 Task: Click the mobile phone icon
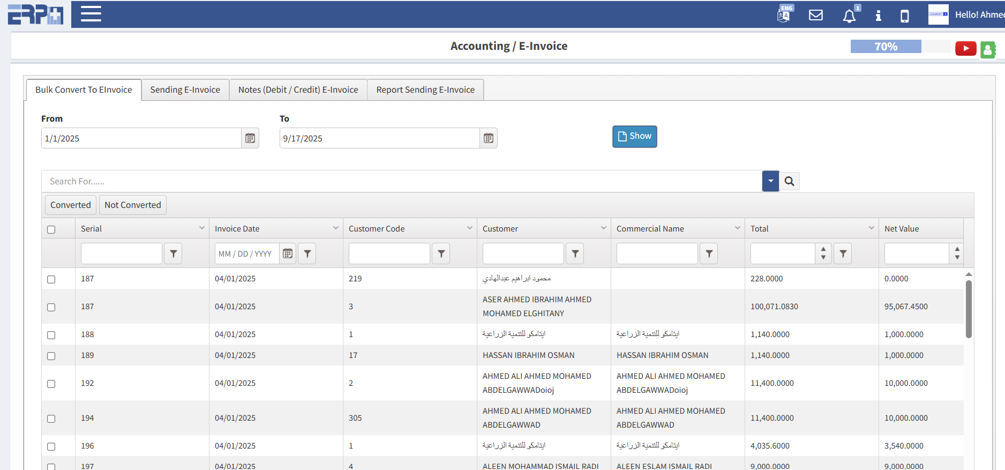pyautogui.click(x=904, y=16)
